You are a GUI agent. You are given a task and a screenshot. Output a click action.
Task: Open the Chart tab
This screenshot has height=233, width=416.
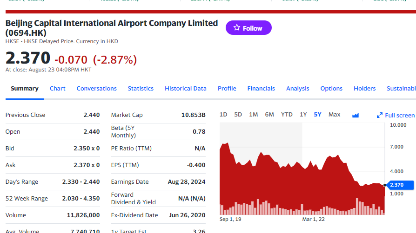[x=58, y=89]
